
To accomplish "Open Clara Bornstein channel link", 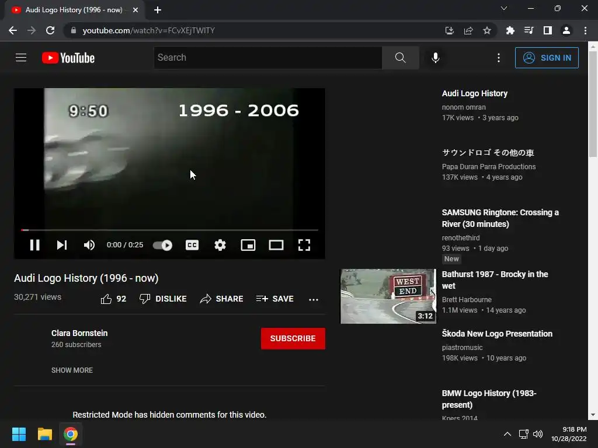I will [x=79, y=333].
